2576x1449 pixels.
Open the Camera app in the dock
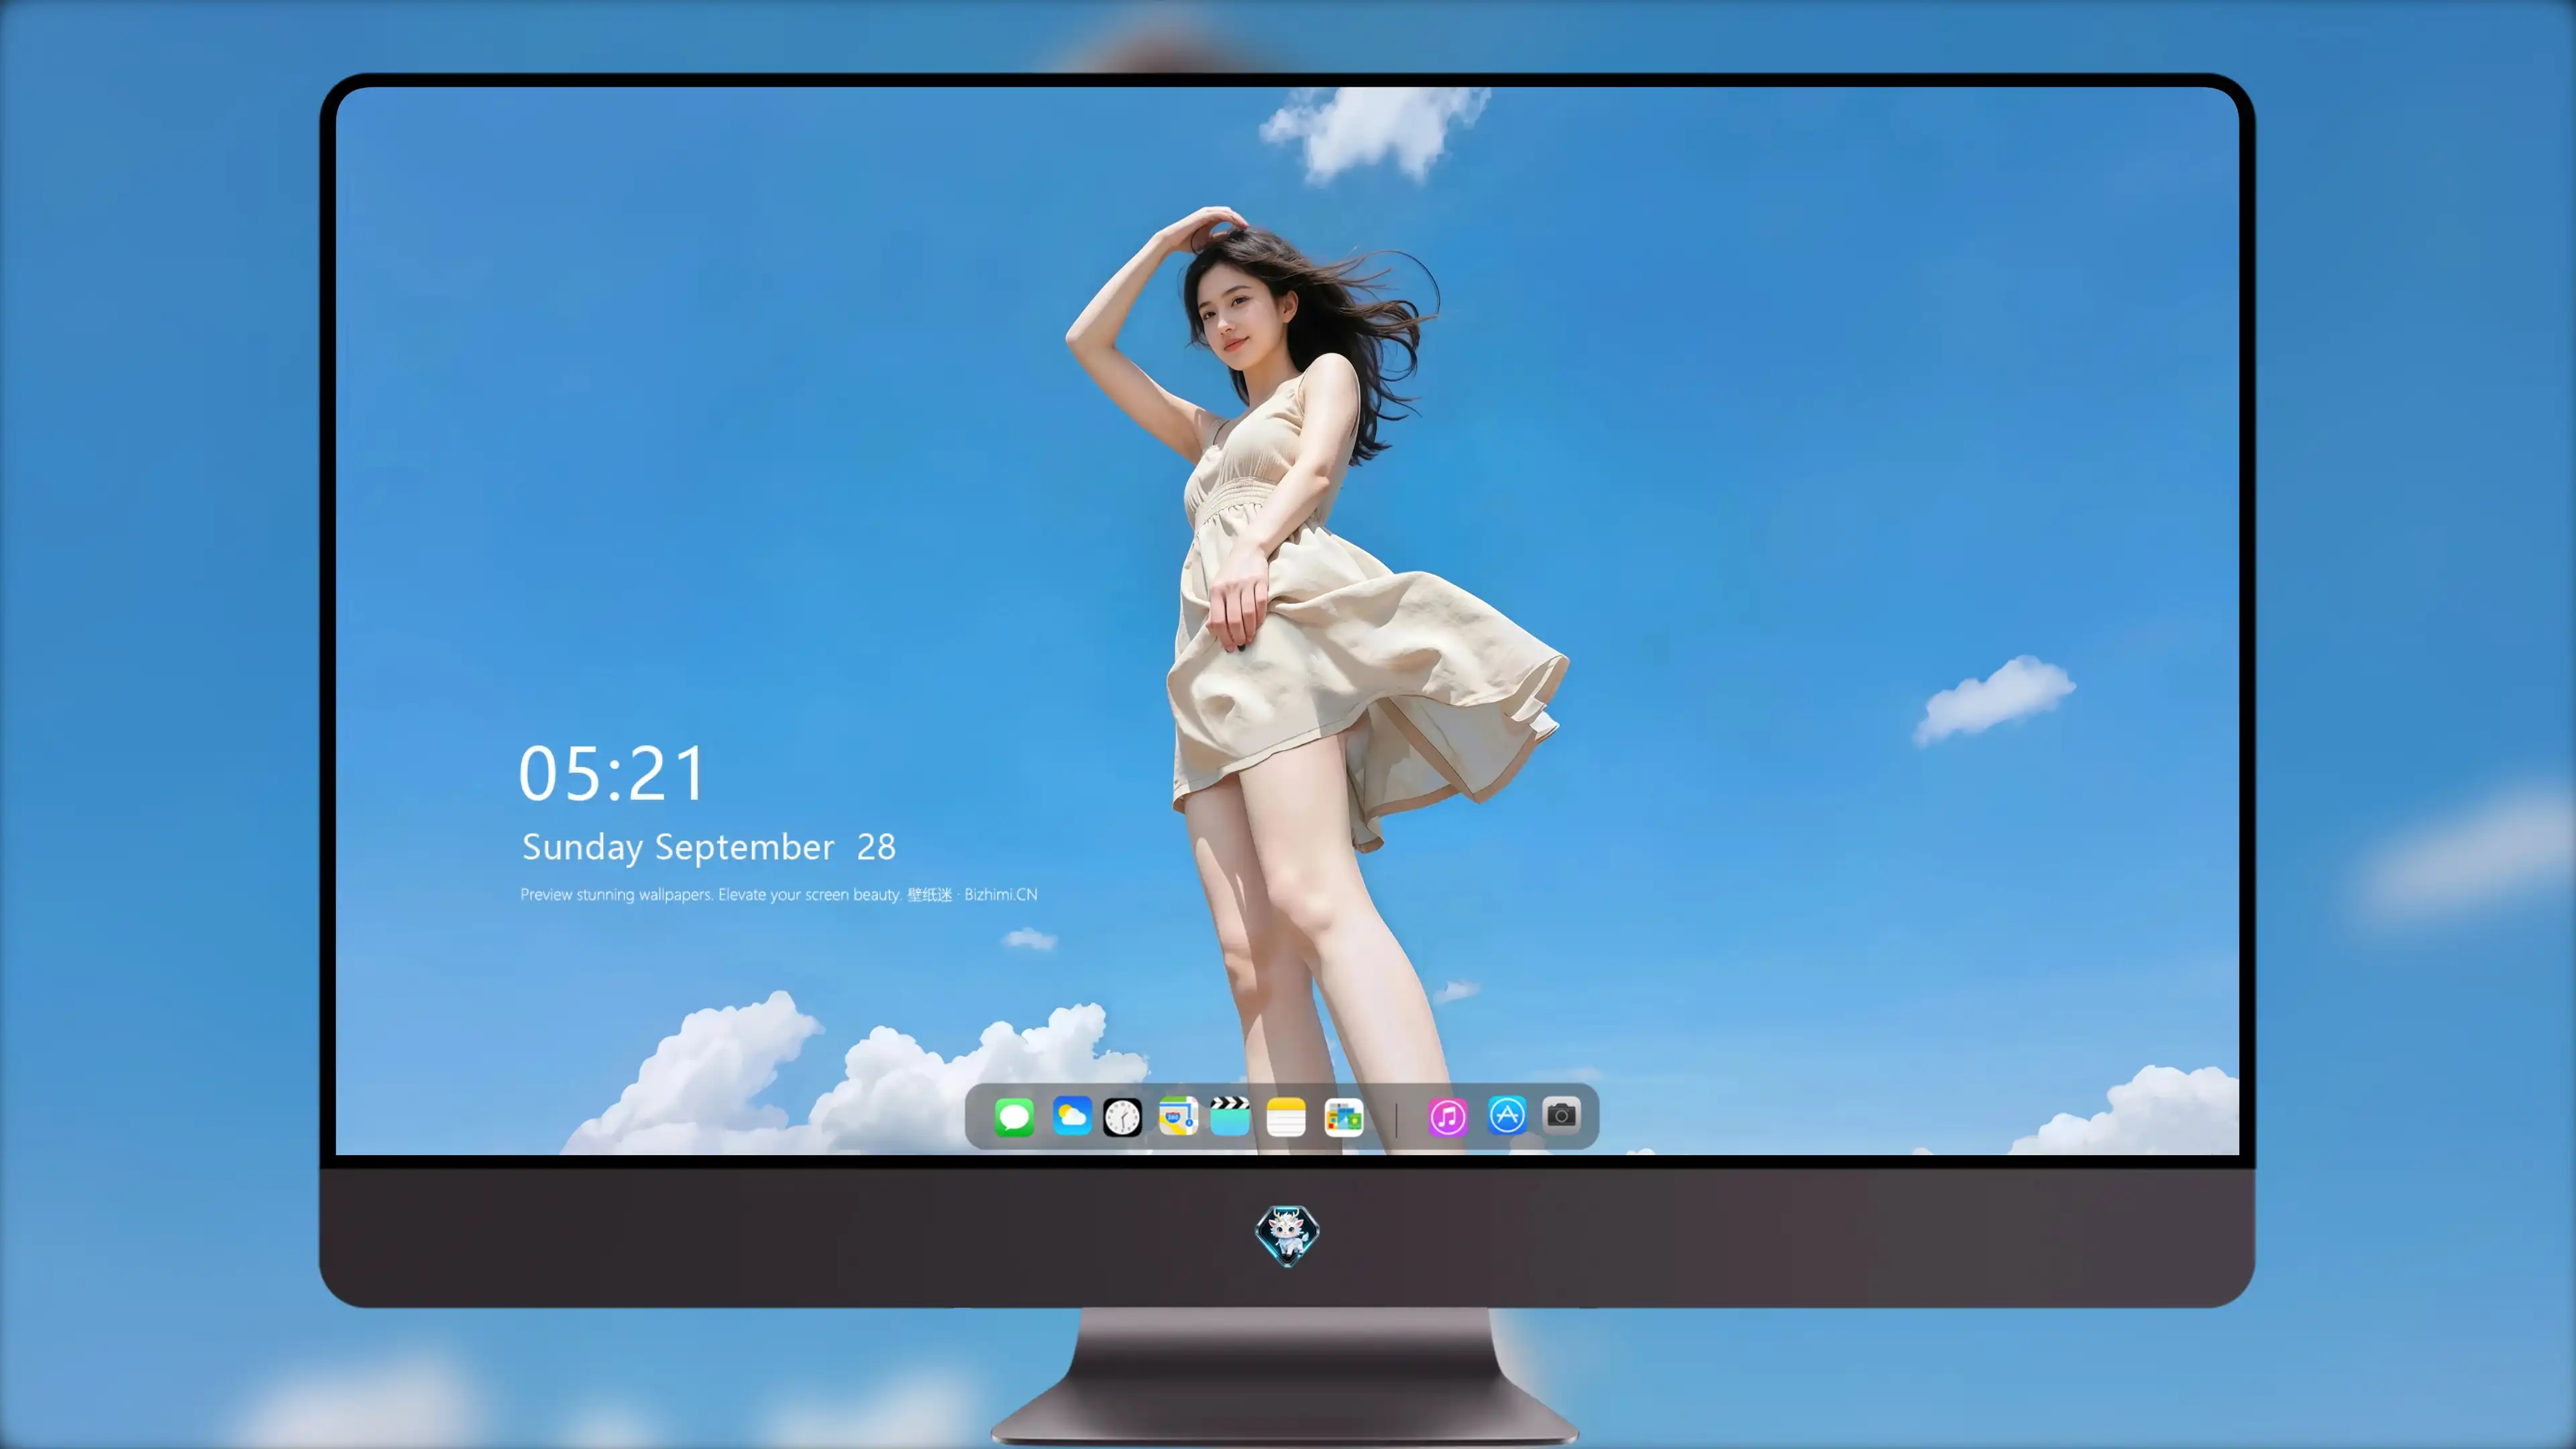1561,1115
